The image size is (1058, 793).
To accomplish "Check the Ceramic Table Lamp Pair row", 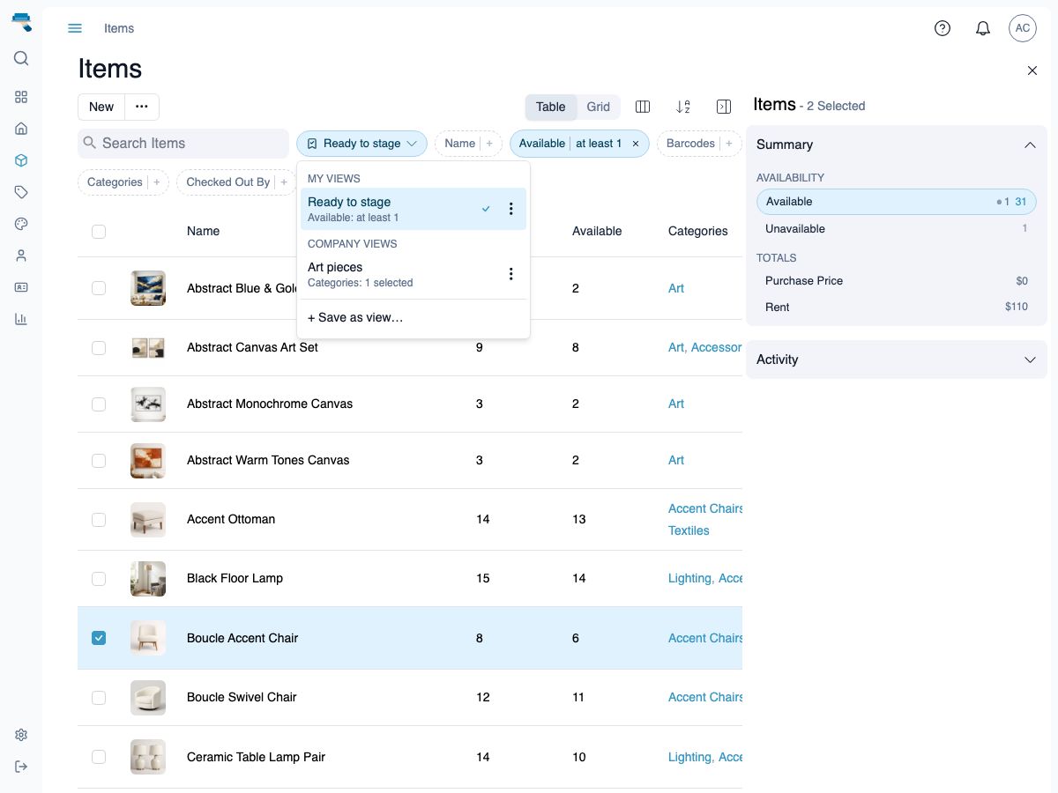I will coord(99,757).
